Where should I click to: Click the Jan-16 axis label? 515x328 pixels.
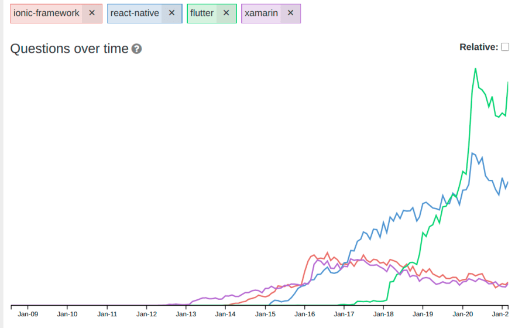pos(305,314)
